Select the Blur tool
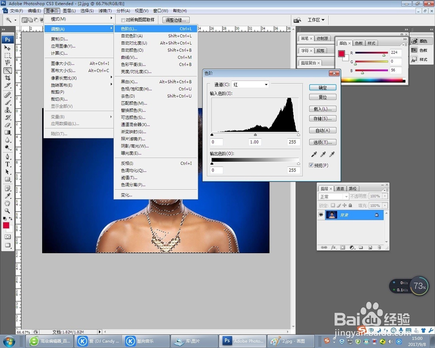This screenshot has height=348, width=435. coord(7,140)
